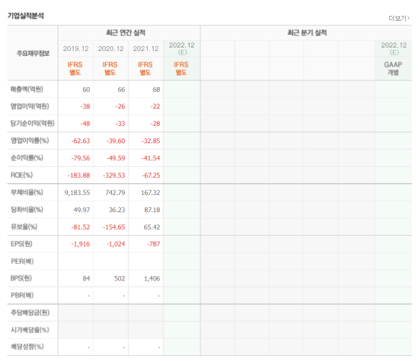Click the 부채비율(%) row label
Screen dimensions: 418x361
(27, 192)
